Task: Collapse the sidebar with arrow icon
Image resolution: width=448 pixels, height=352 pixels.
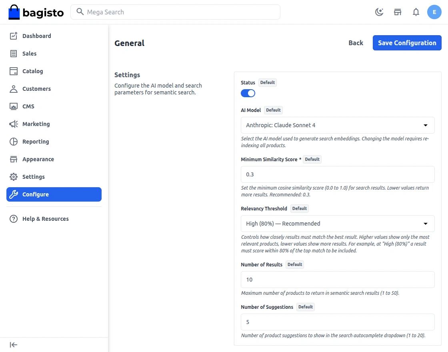Action: [x=14, y=345]
